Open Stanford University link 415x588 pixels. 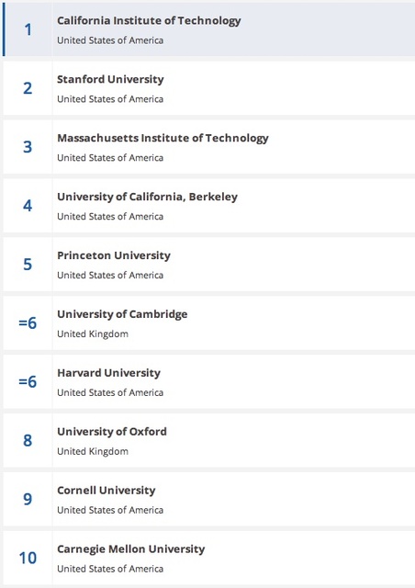(x=110, y=80)
